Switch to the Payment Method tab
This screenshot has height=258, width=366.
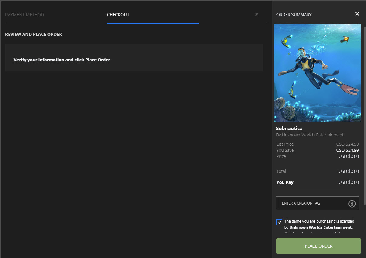click(25, 15)
